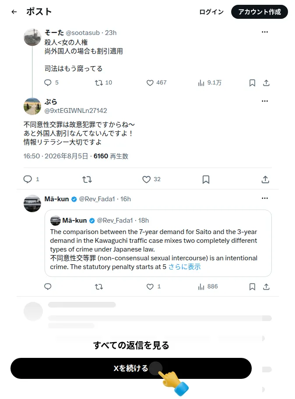Open the more options menu on Mā-kun's reply

[x=265, y=198]
